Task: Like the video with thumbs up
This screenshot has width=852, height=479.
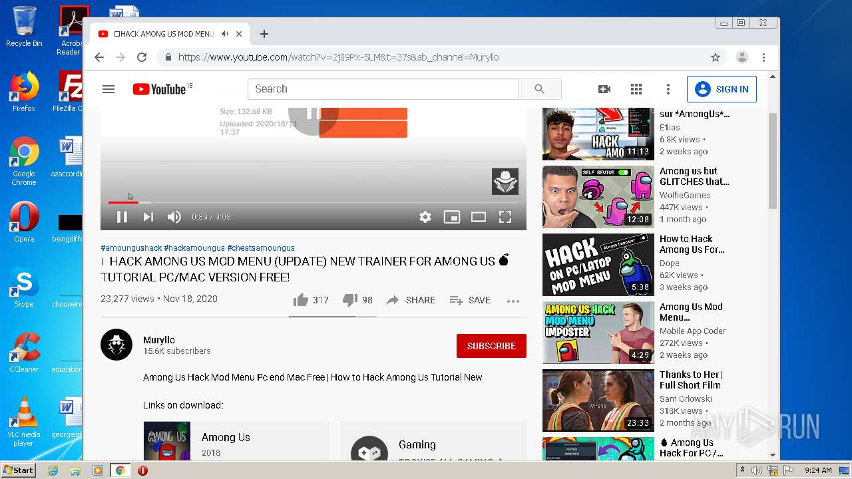Action: tap(311, 300)
